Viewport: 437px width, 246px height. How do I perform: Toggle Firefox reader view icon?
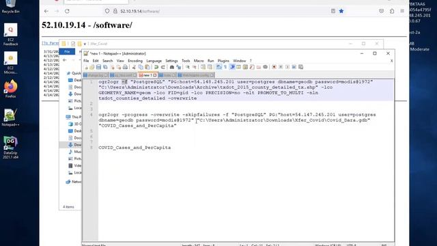point(333,11)
